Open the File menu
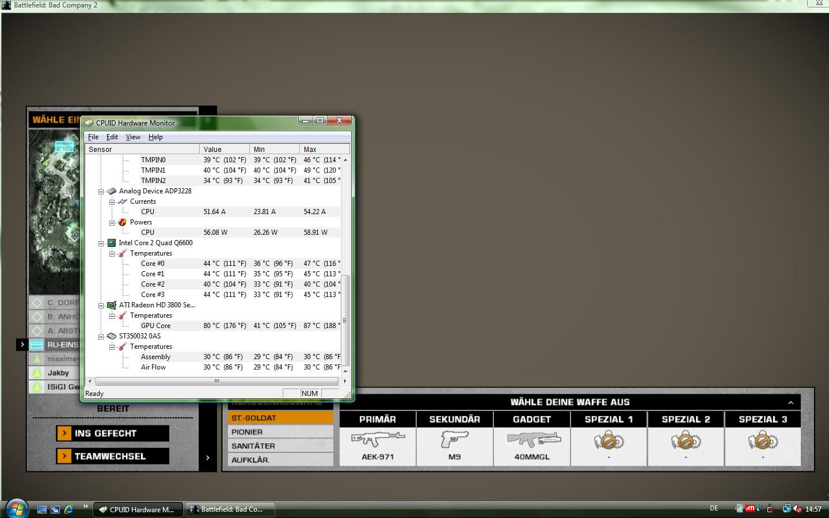 (x=93, y=137)
